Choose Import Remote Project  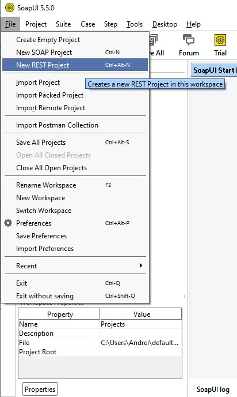pyautogui.click(x=75, y=108)
